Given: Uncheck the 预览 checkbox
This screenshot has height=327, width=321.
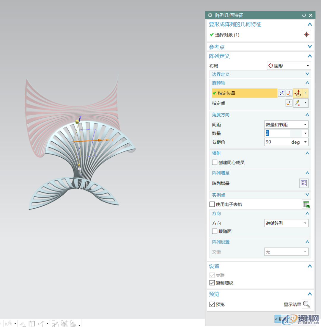Looking at the screenshot, I should coord(212,304).
